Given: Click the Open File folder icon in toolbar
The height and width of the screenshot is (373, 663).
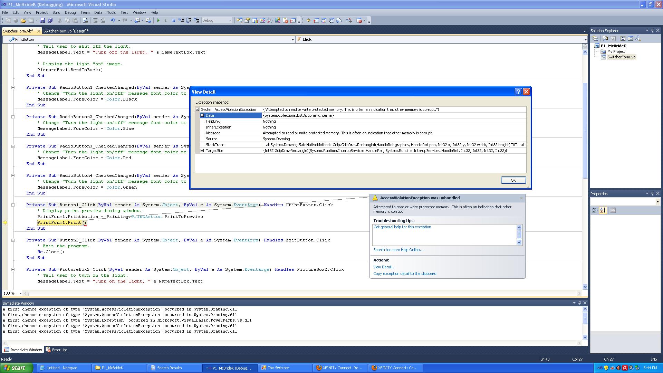Looking at the screenshot, I should coord(23,20).
